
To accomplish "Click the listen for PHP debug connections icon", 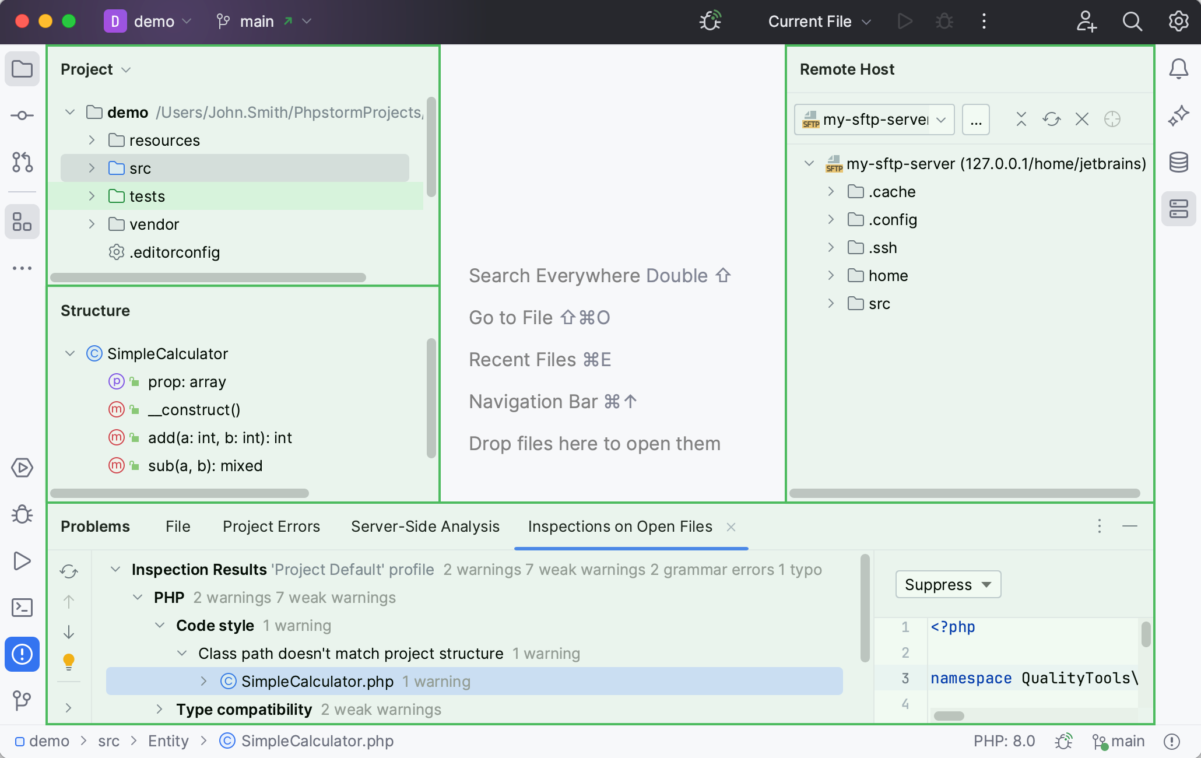I will coord(710,22).
